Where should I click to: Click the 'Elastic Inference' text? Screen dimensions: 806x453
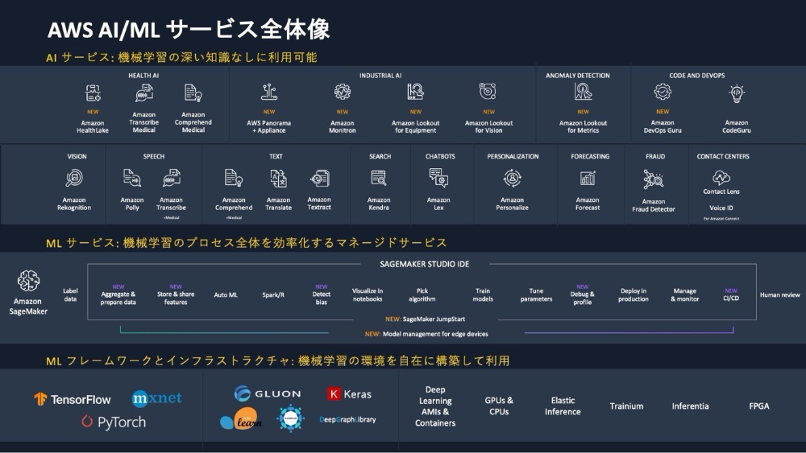(563, 406)
